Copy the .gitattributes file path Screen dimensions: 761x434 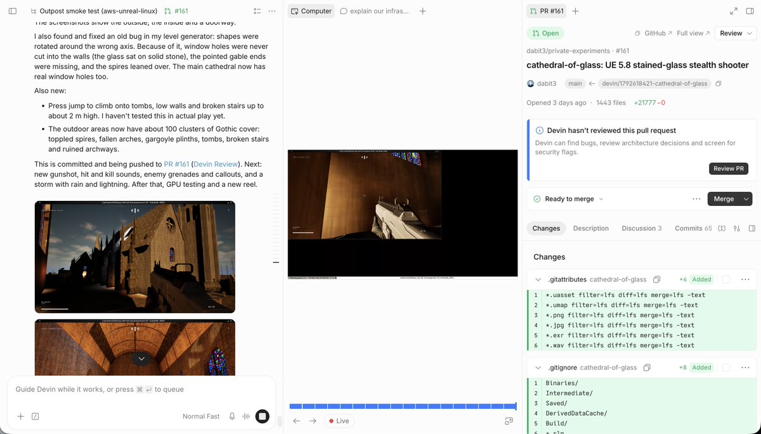pyautogui.click(x=657, y=279)
